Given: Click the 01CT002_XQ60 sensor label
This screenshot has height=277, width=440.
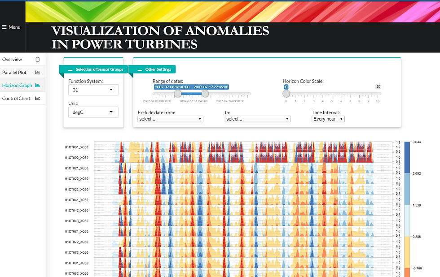Looking at the screenshot, I should pos(77,158).
